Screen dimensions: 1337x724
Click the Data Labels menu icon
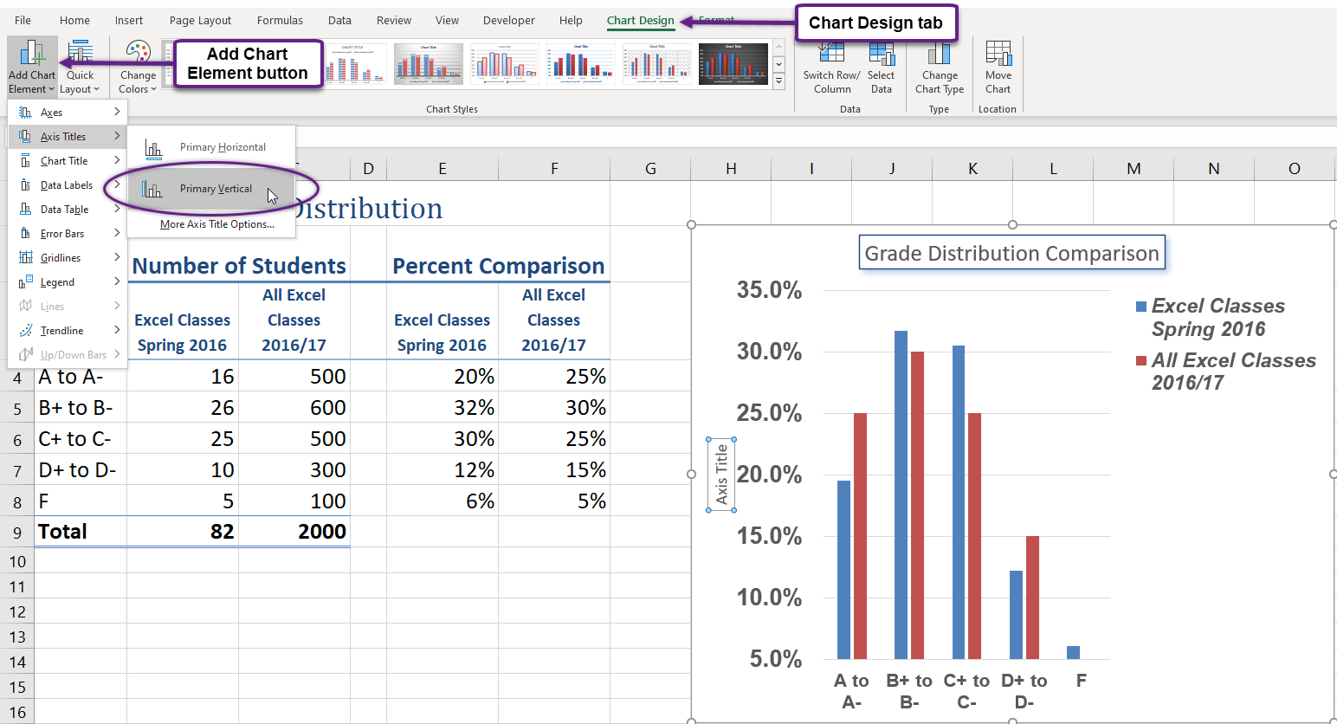[x=25, y=185]
